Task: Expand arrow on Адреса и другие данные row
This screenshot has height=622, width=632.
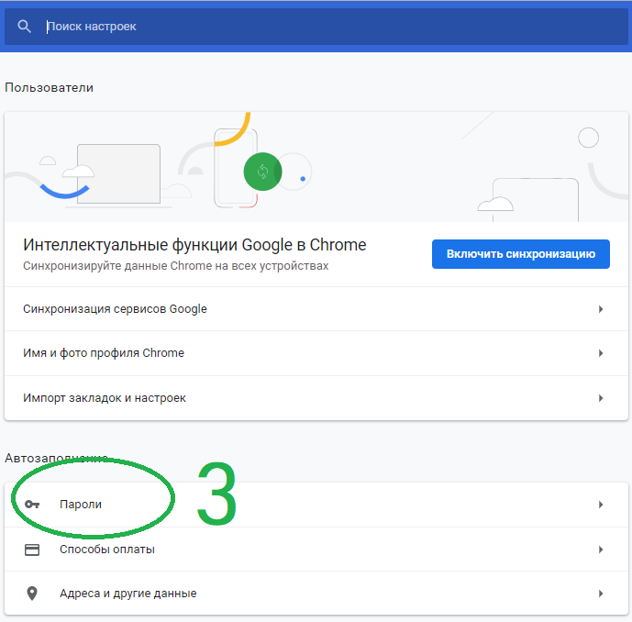Action: 601,594
